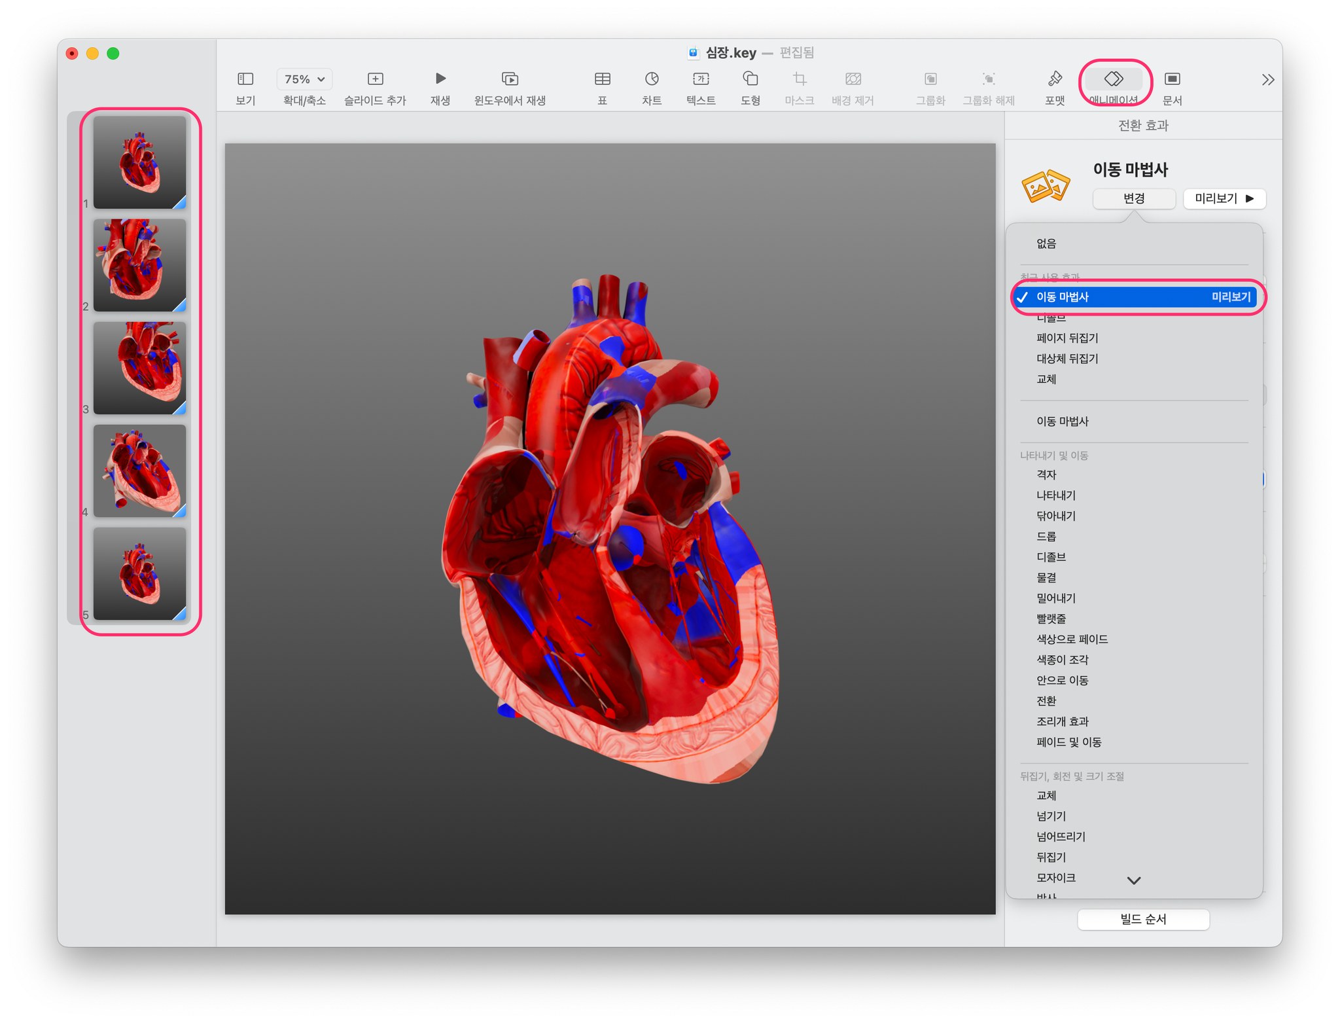Click the Mask (마스크) toolbar icon
Image resolution: width=1340 pixels, height=1023 pixels.
coord(800,79)
